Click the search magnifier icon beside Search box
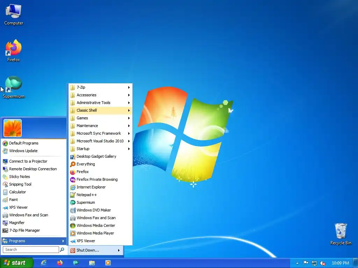 click(x=62, y=250)
